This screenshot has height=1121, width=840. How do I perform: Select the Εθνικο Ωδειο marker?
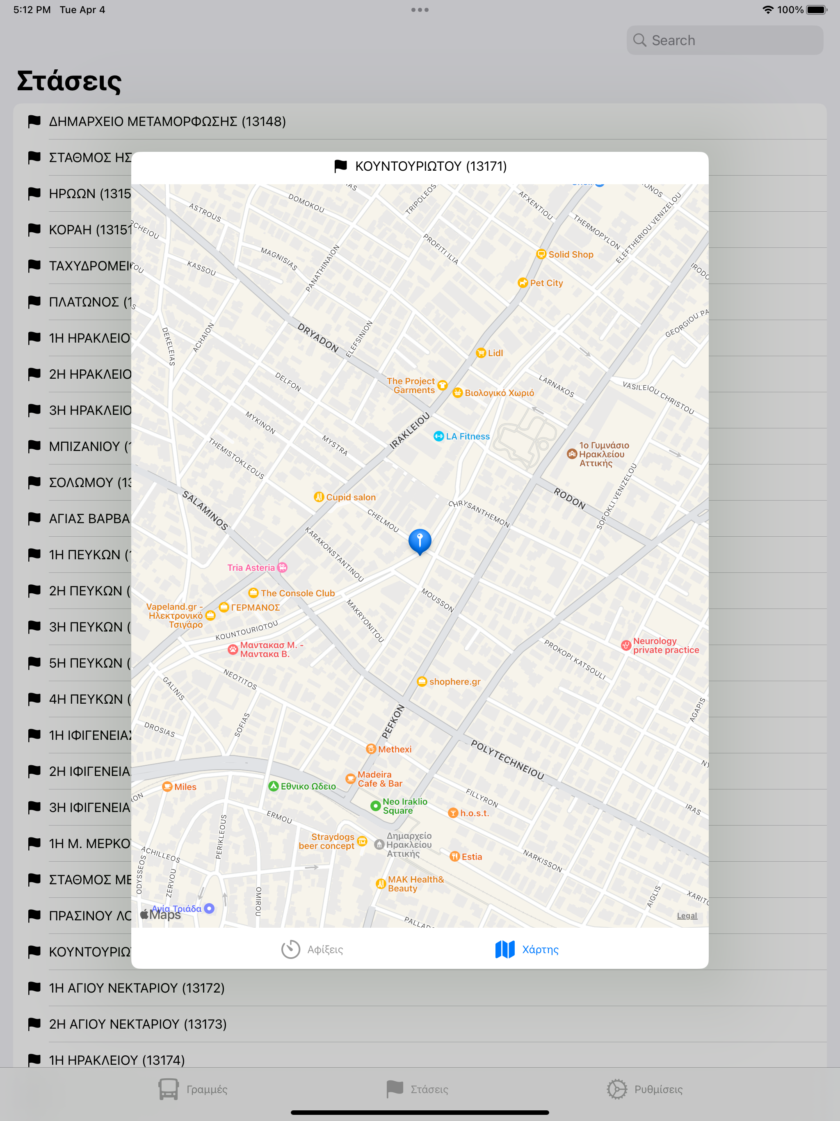tap(274, 786)
